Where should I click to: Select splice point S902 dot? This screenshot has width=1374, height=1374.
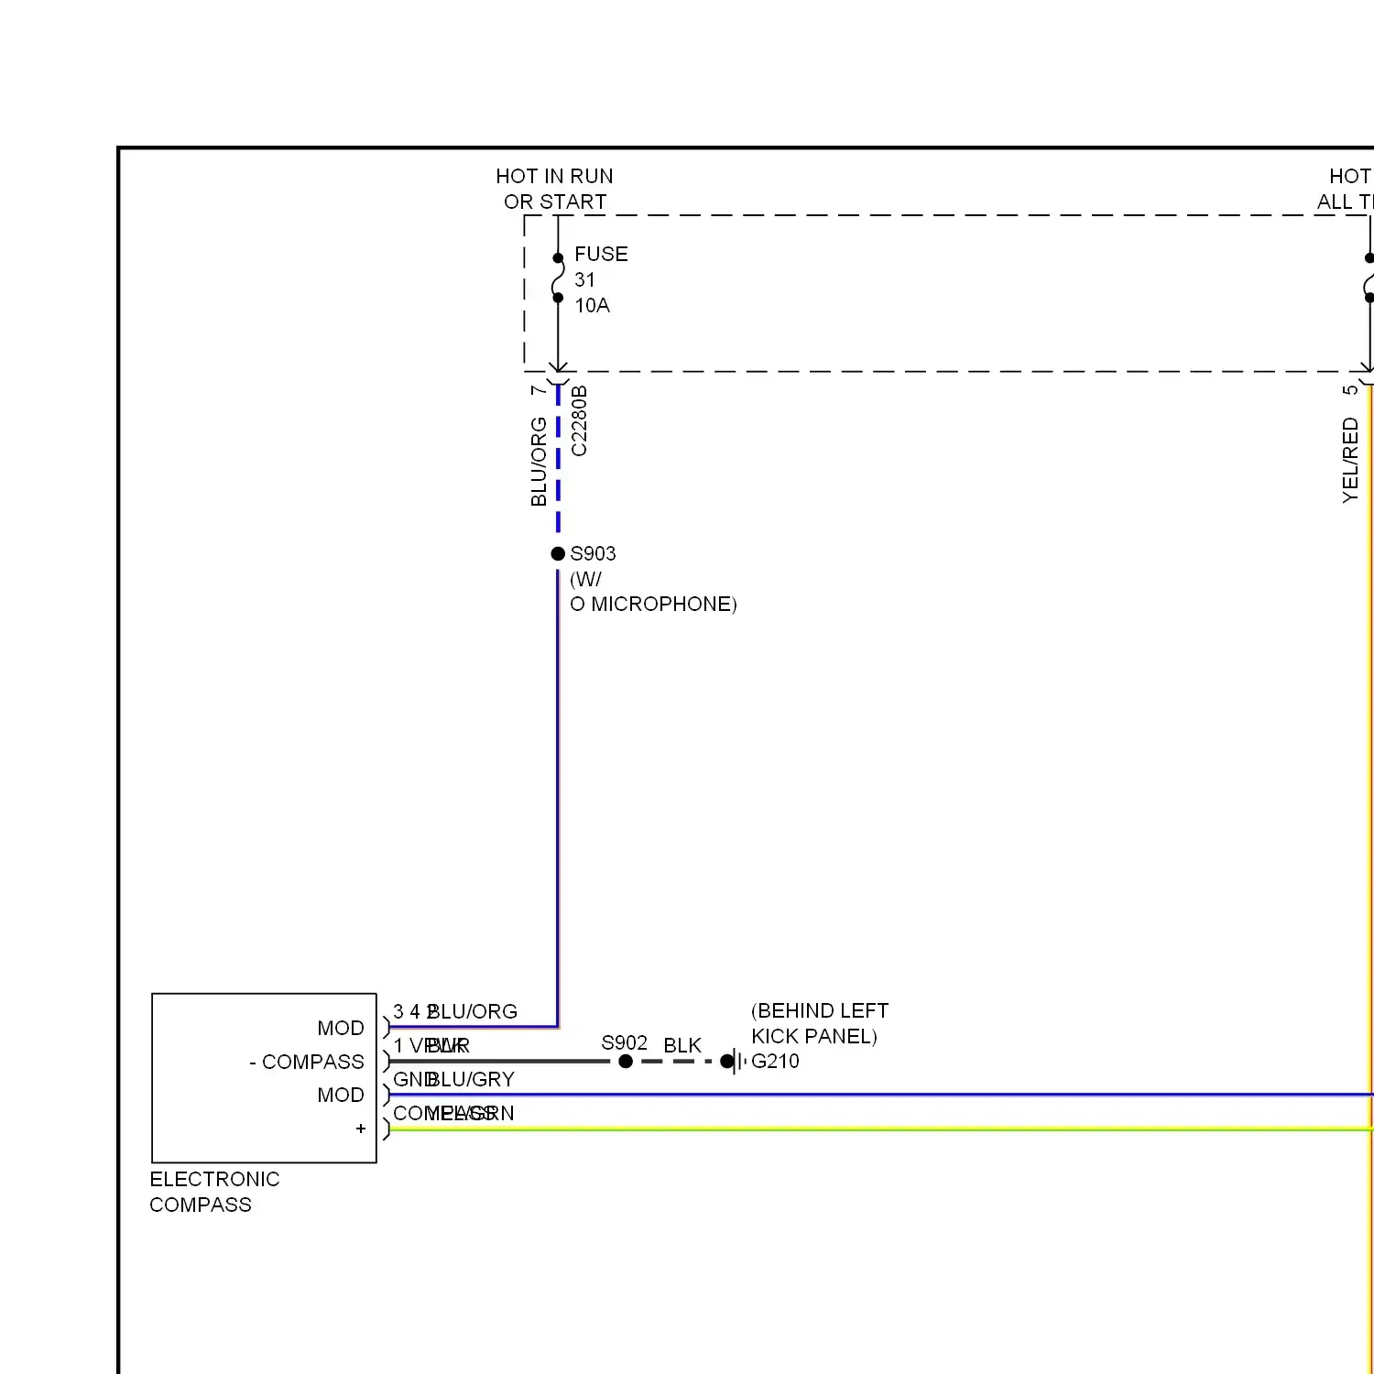[626, 1062]
